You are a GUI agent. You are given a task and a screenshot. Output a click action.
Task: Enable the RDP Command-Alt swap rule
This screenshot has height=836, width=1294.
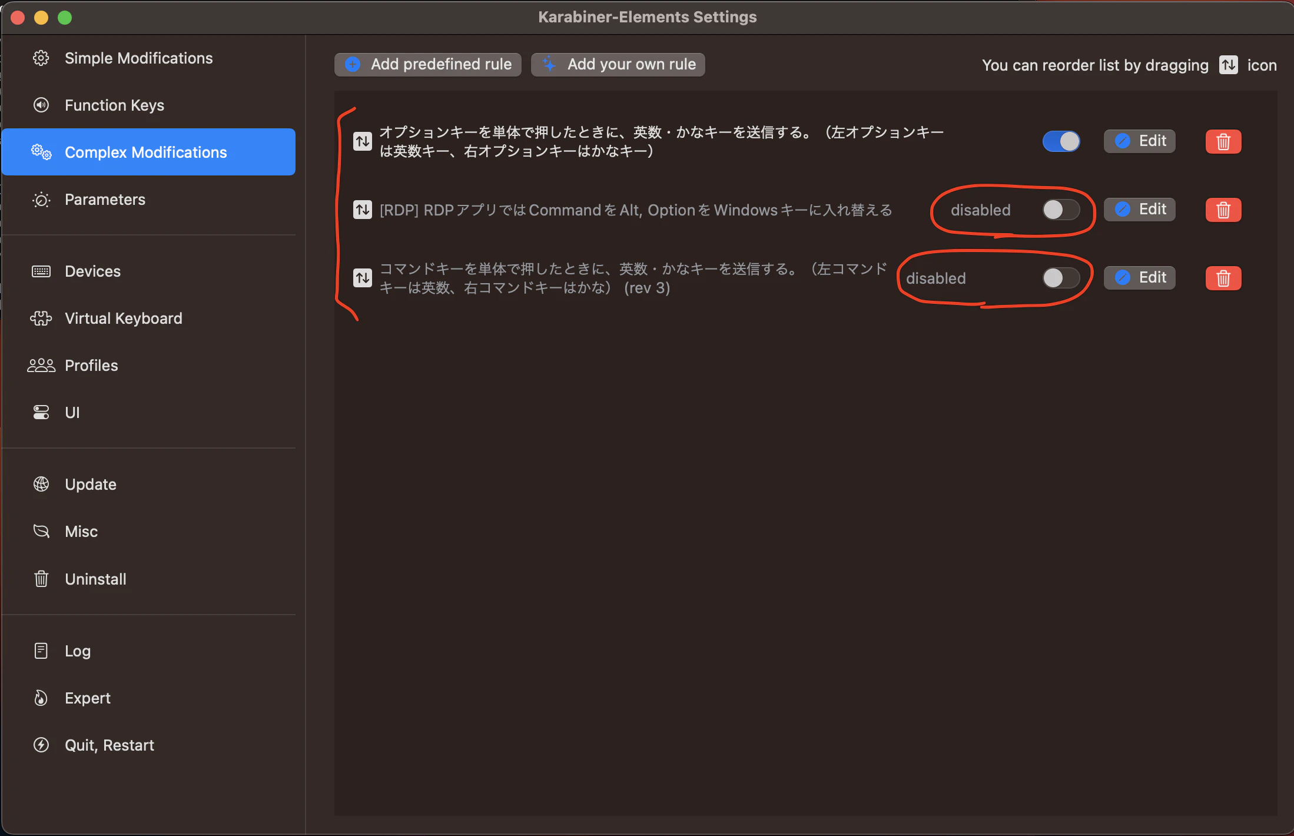(1060, 210)
